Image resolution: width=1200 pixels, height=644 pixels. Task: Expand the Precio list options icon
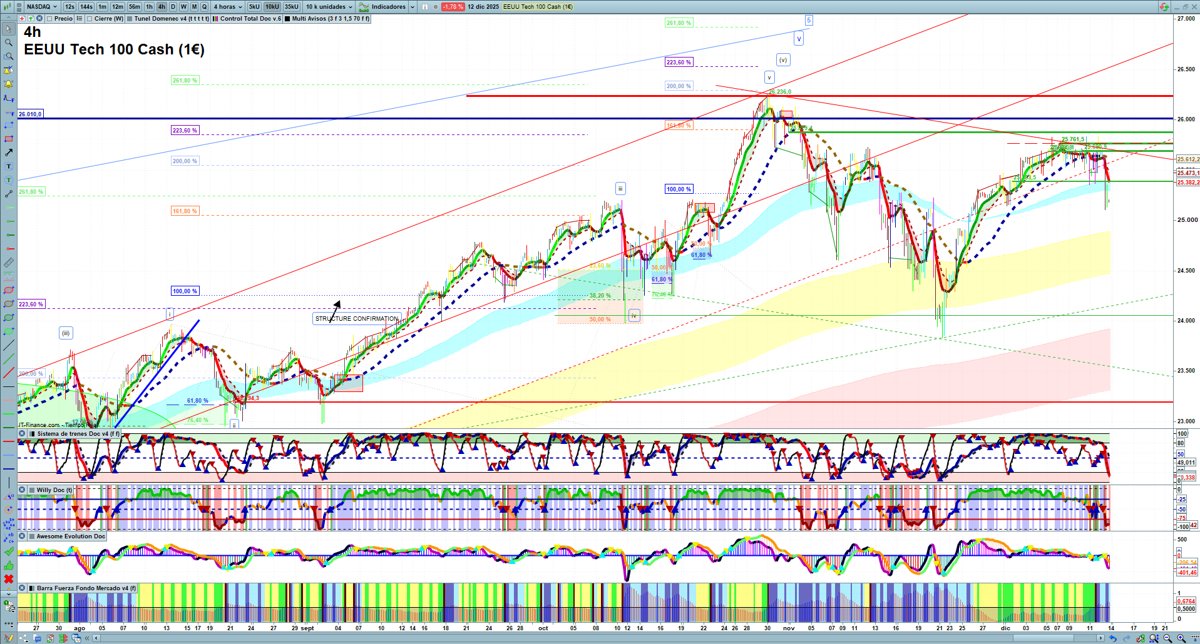point(79,19)
